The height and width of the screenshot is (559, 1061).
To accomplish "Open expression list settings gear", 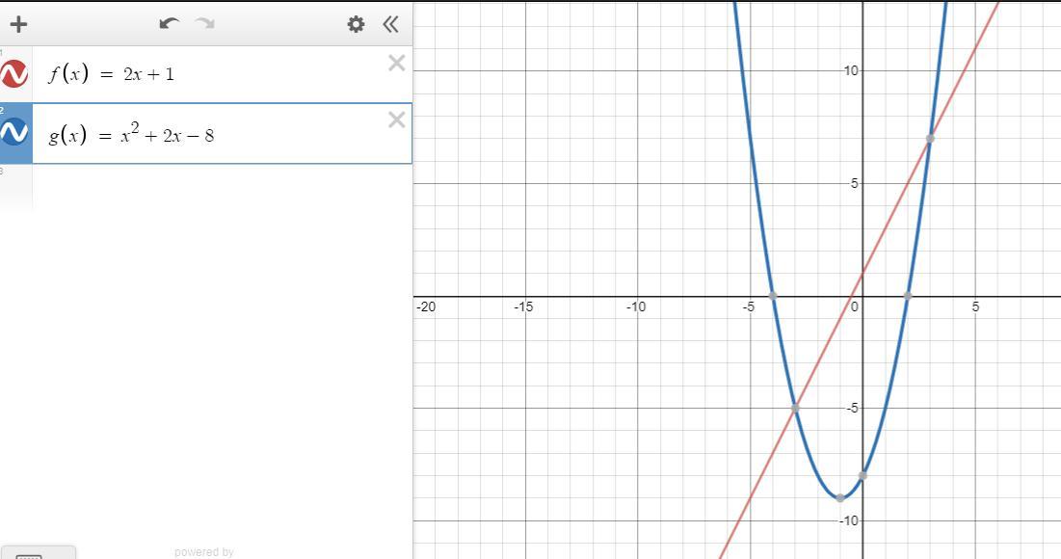I will 356,24.
